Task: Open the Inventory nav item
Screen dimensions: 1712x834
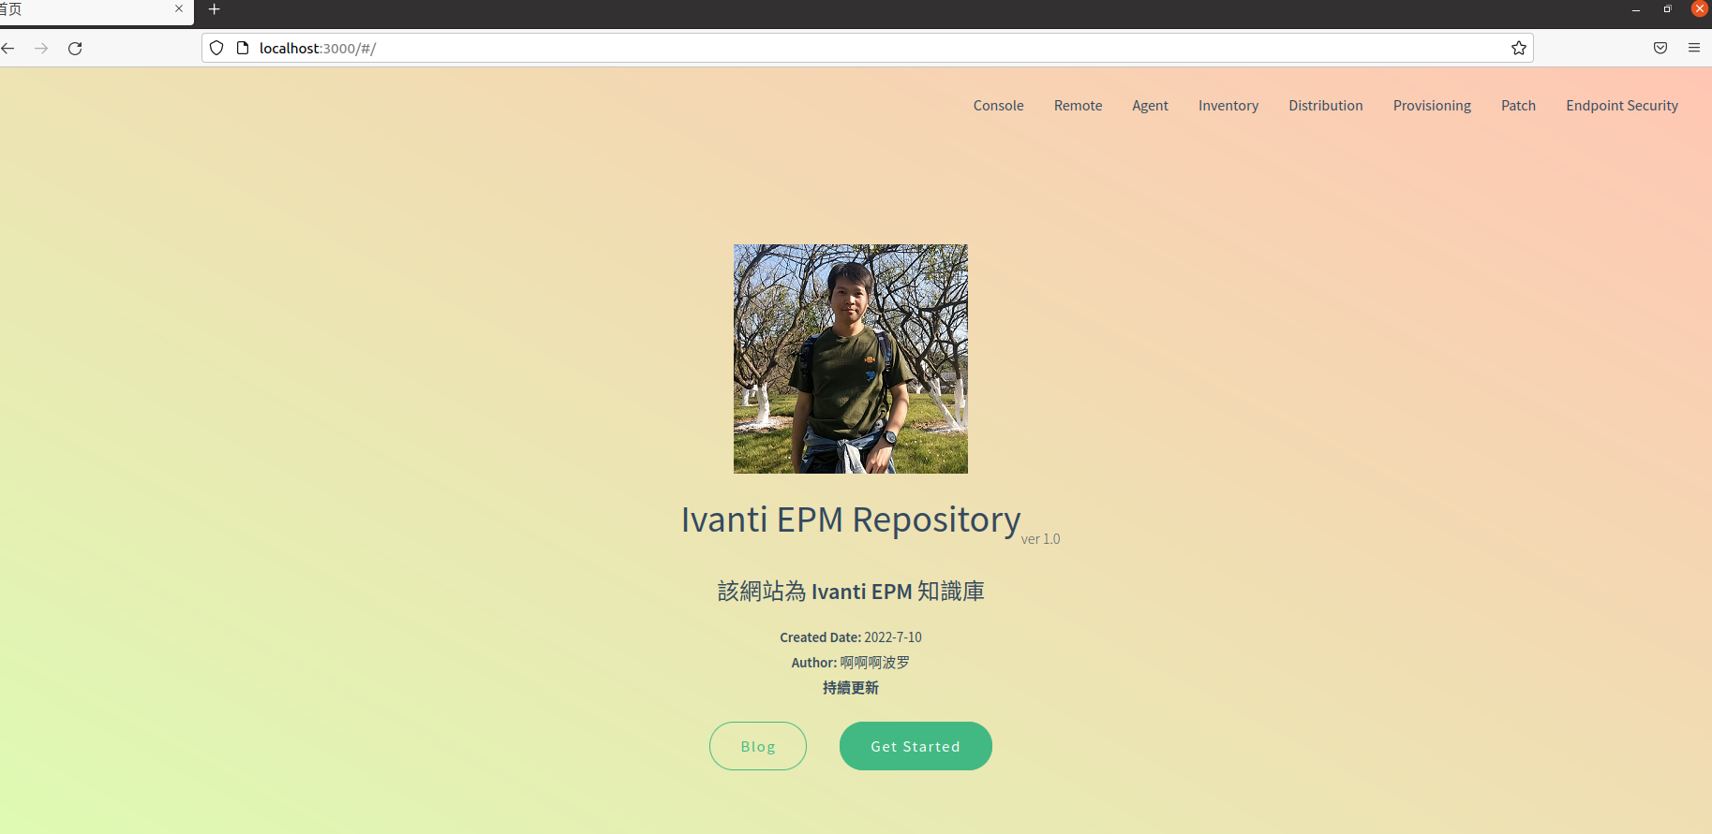Action: click(1228, 106)
